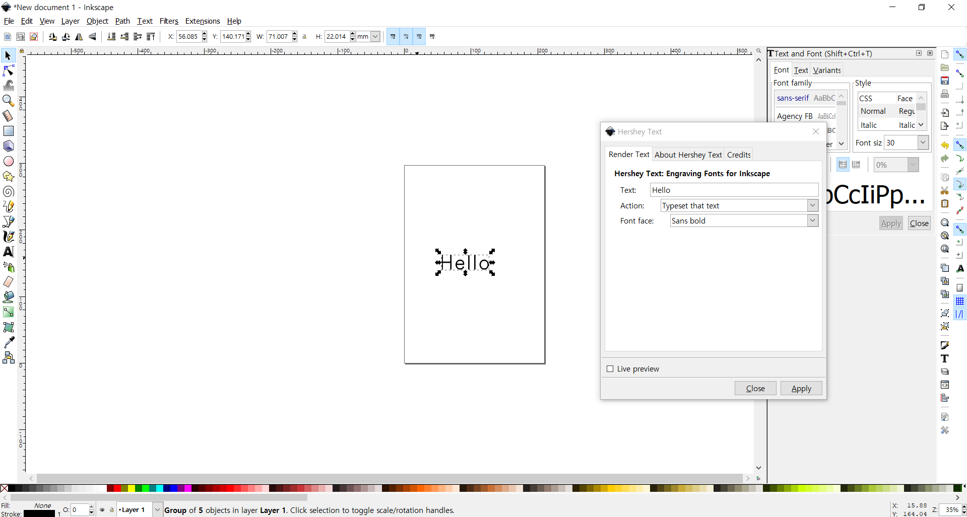This screenshot has width=967, height=517.
Task: Click Apply in Text and Font panel
Action: [891, 224]
